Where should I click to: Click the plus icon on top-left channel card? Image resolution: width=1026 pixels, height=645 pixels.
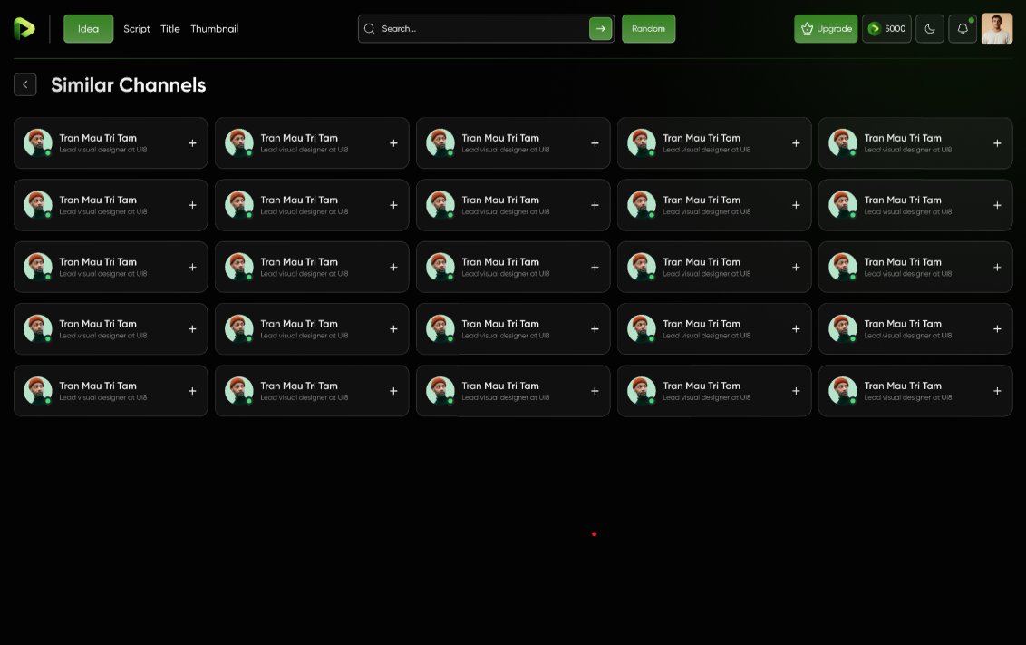pos(192,143)
